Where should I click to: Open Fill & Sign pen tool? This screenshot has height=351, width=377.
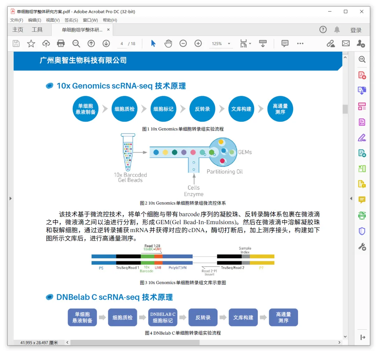(362, 138)
